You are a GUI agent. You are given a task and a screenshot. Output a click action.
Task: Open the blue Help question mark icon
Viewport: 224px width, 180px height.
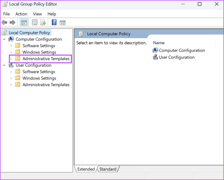click(x=54, y=22)
